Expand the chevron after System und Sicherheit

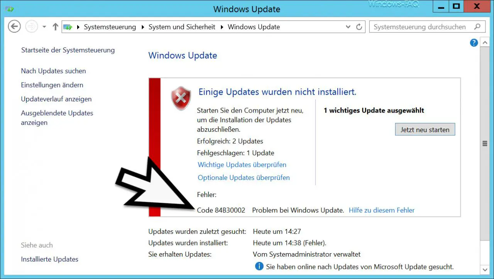[x=222, y=27]
